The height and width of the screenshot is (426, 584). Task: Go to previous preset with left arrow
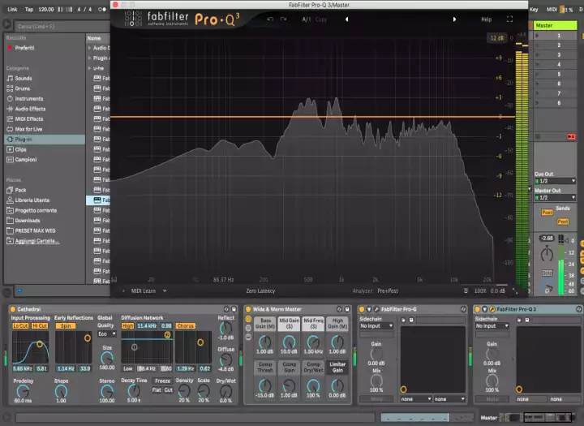[x=347, y=19]
